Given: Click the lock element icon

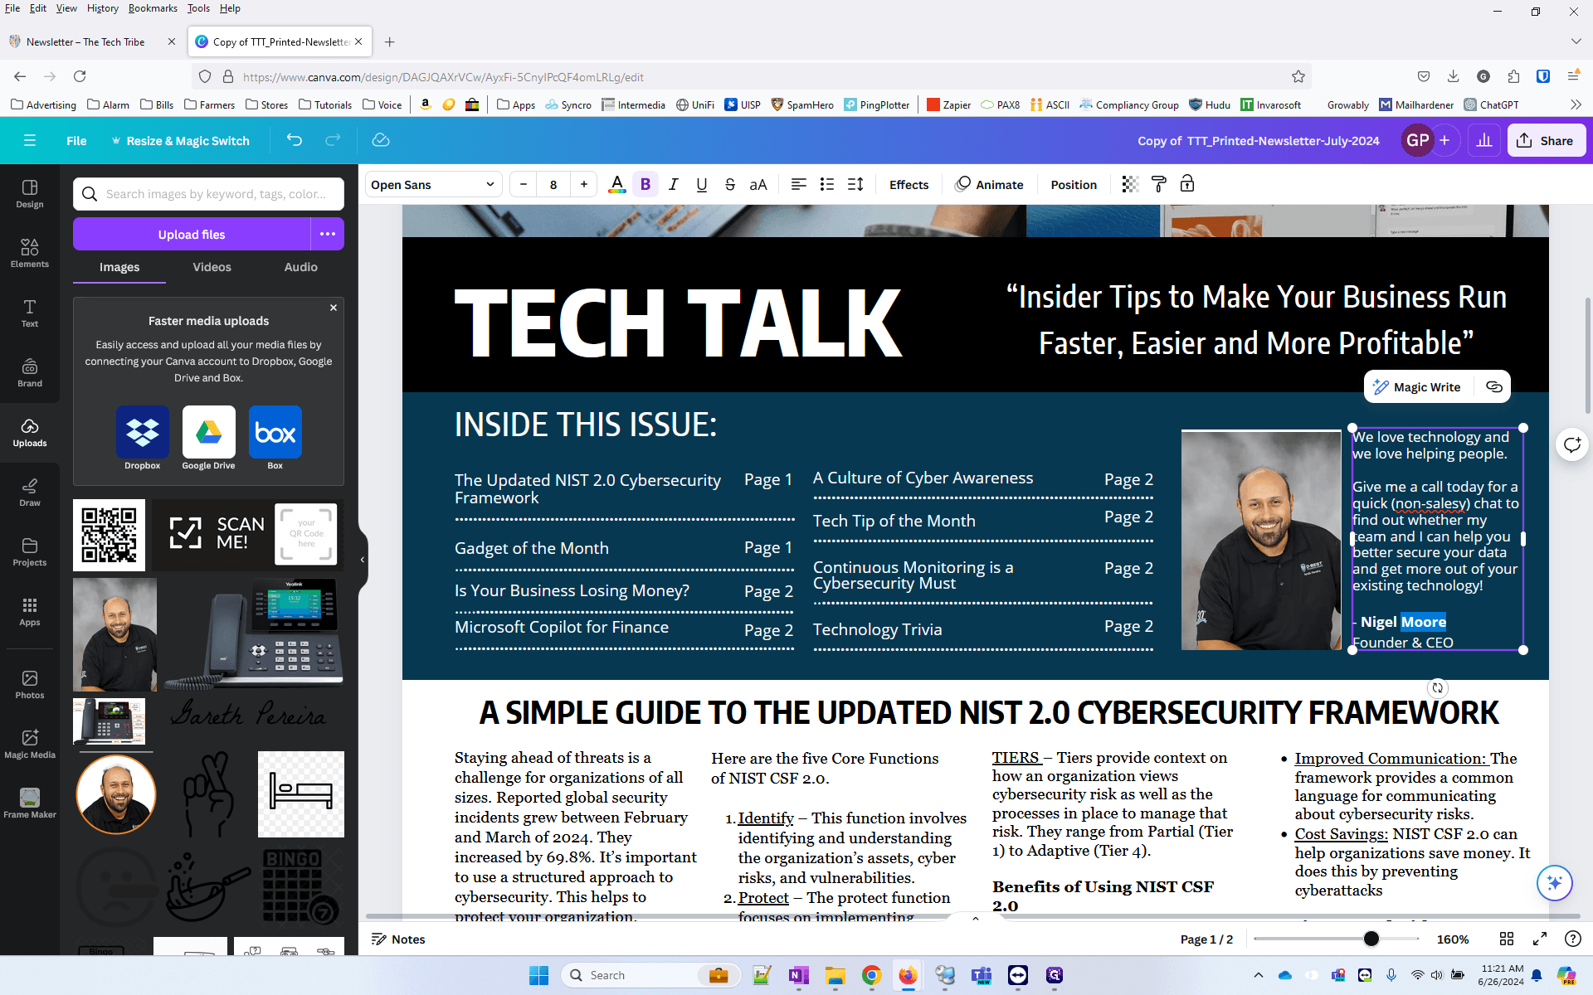Looking at the screenshot, I should click(x=1187, y=184).
